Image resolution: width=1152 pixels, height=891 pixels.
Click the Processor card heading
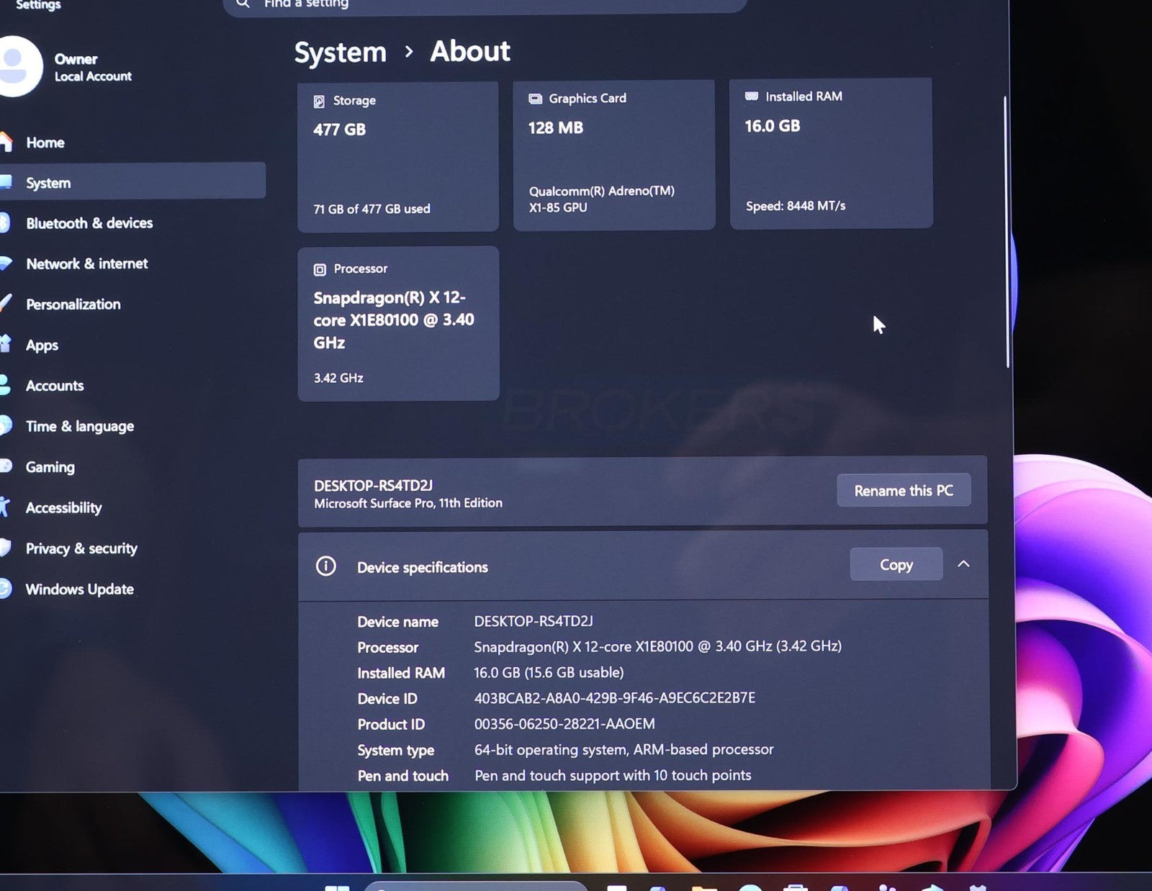click(x=360, y=268)
